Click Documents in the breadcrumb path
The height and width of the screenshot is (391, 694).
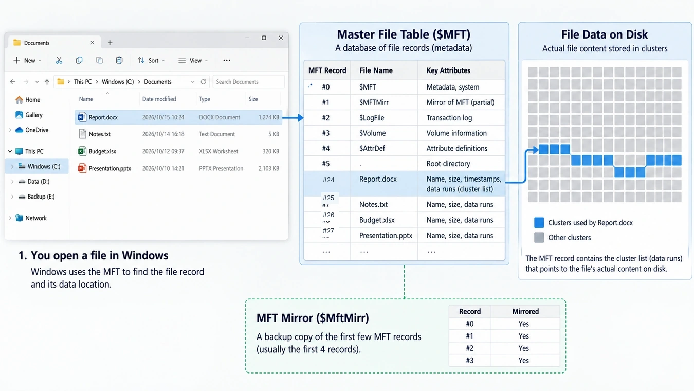click(158, 82)
